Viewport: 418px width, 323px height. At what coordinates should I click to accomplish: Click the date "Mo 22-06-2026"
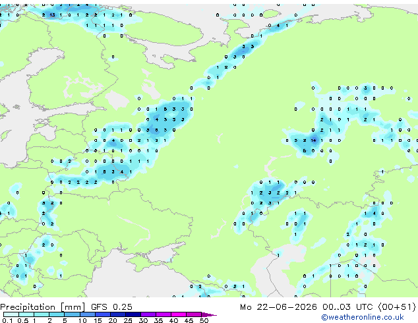[x=278, y=307]
